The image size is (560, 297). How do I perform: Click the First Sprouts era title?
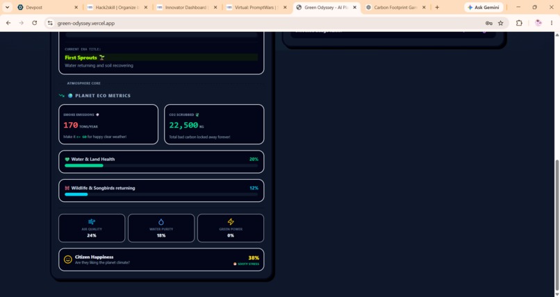81,58
